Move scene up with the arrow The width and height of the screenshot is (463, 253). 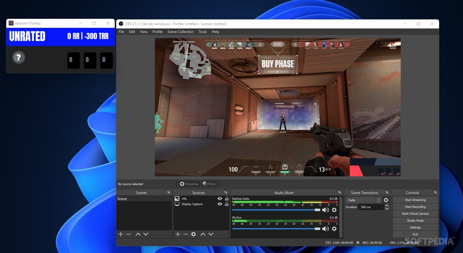click(x=138, y=234)
